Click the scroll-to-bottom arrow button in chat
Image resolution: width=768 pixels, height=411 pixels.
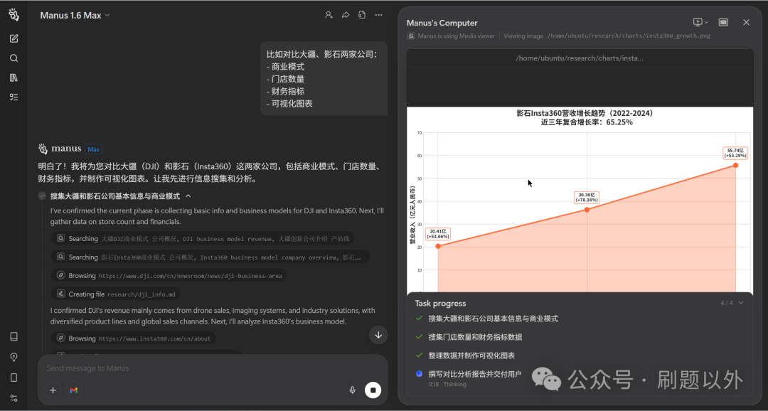pos(378,335)
